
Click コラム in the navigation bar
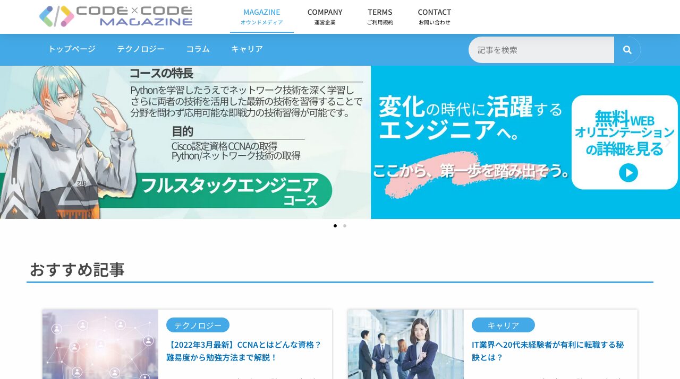[197, 49]
